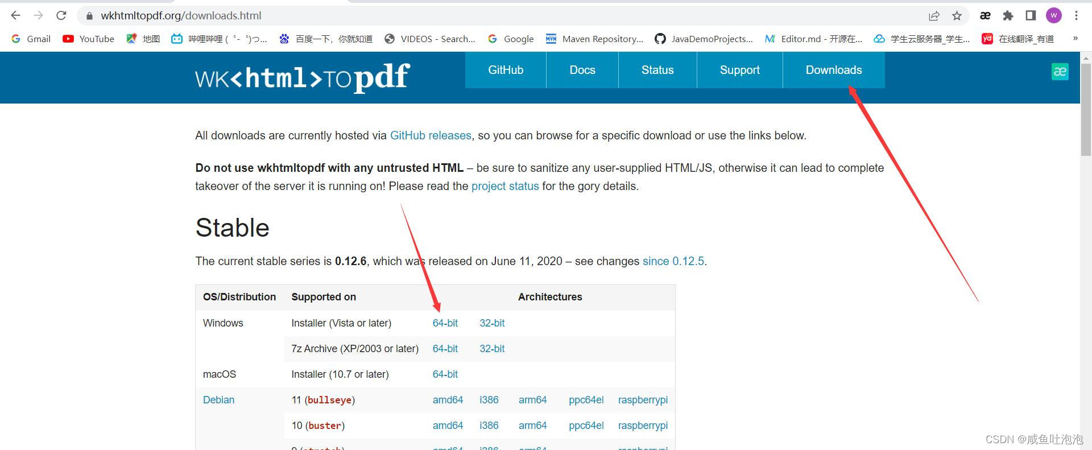This screenshot has width=1092, height=450.
Task: Open the Debian distribution link
Action: click(x=218, y=400)
